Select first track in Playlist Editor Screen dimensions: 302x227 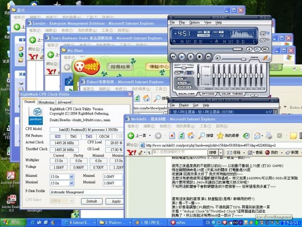(221, 112)
